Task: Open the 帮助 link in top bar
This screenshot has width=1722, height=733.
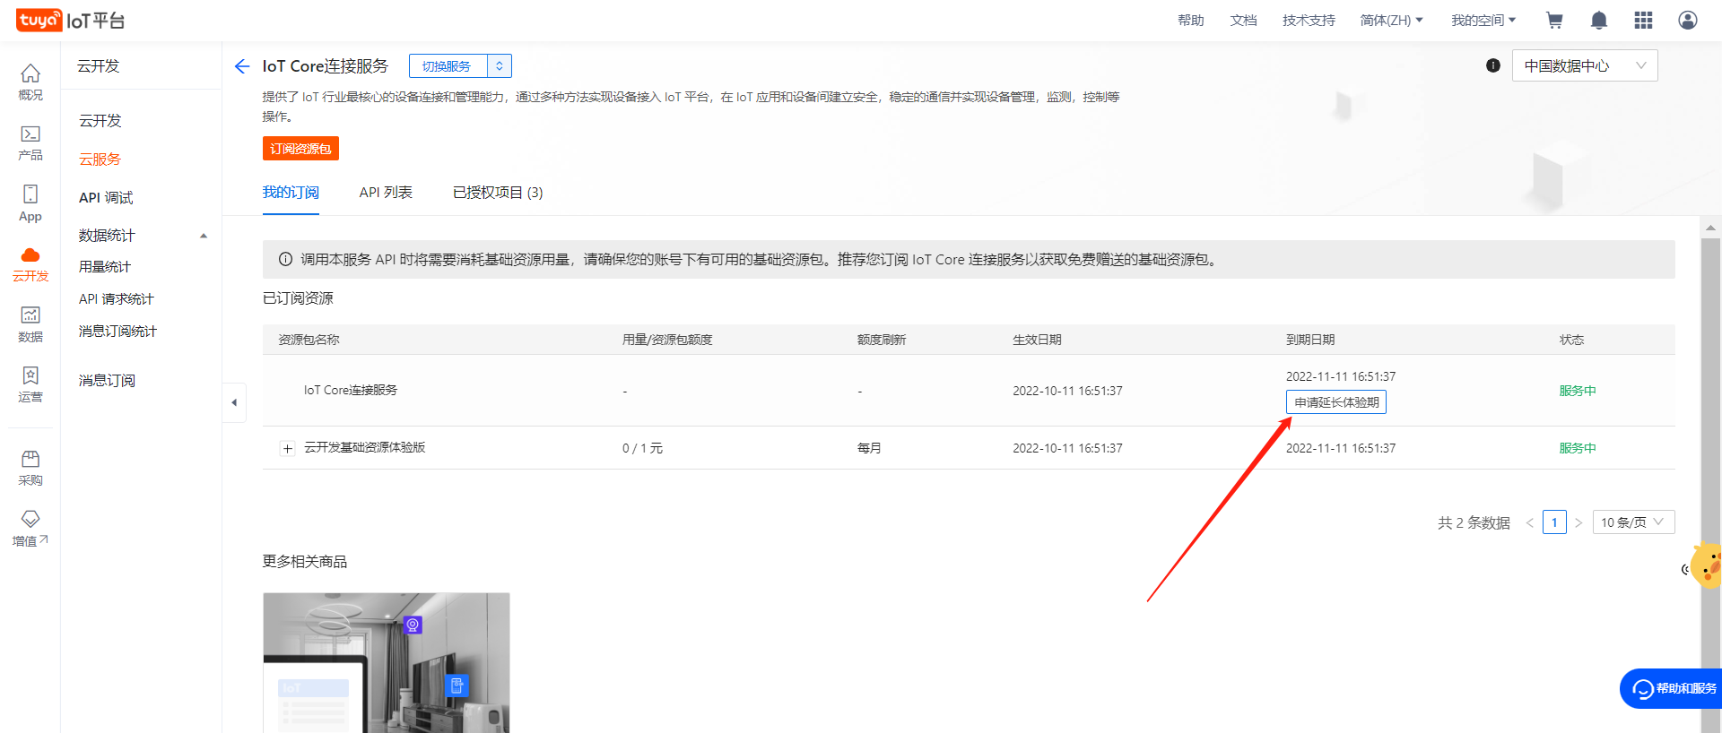Action: pyautogui.click(x=1191, y=20)
